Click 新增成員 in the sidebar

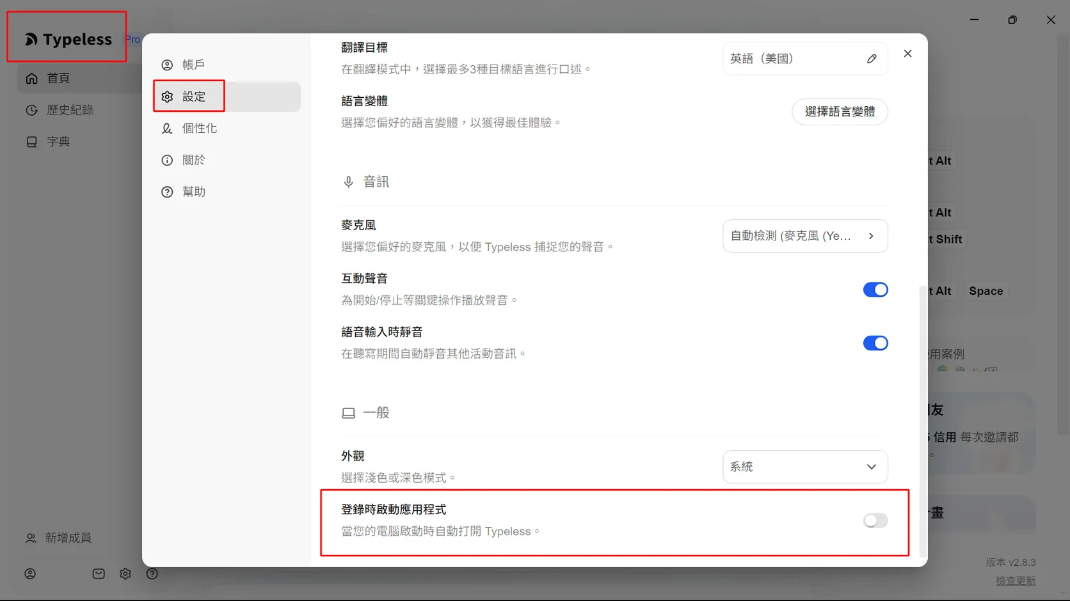click(59, 538)
